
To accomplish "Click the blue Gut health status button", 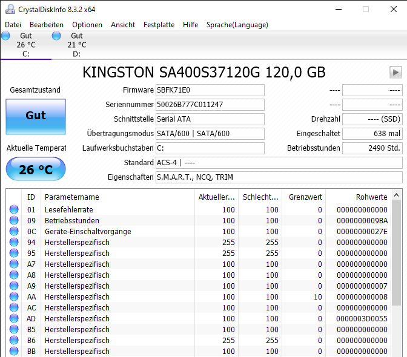I will click(36, 116).
